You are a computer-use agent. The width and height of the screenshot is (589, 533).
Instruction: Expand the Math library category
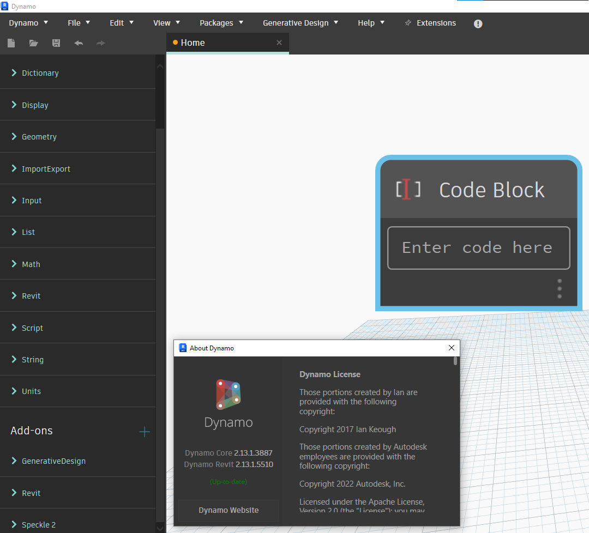(78, 264)
